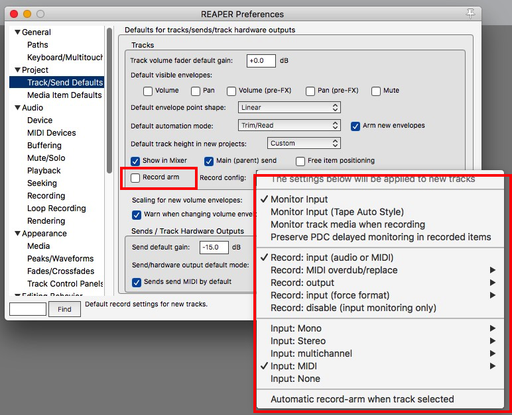Viewport: 512px width, 415px height.
Task: Click the preferences tree scrollbar
Action: [x=109, y=101]
